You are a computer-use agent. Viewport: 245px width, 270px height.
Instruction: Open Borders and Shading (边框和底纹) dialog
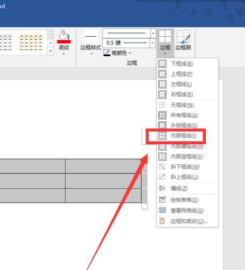tap(187, 221)
